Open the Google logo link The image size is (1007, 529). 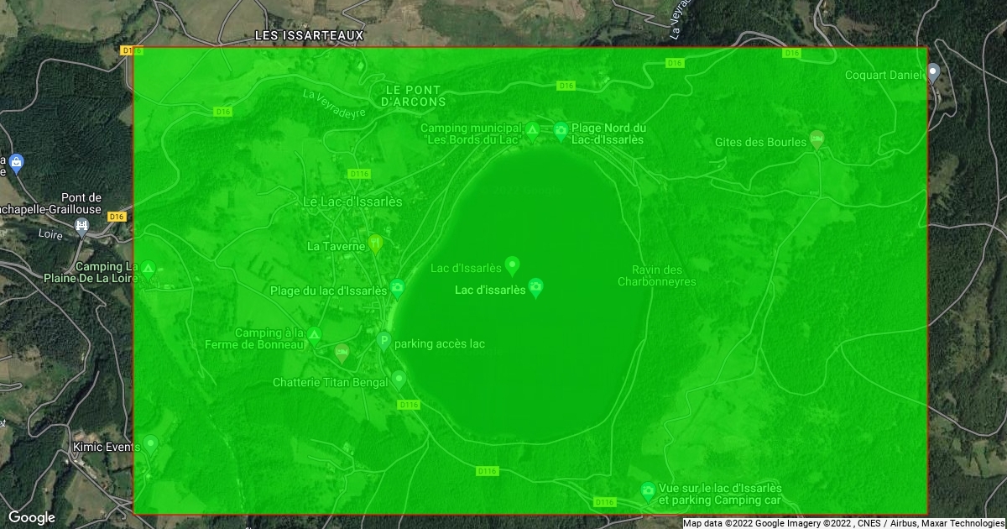coord(32,517)
